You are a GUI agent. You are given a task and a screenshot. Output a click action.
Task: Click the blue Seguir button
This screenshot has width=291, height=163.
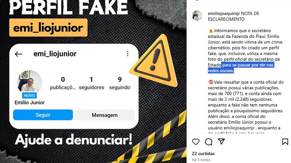coord(43,115)
